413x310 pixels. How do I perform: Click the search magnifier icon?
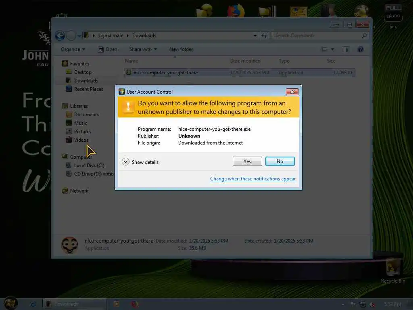364,36
